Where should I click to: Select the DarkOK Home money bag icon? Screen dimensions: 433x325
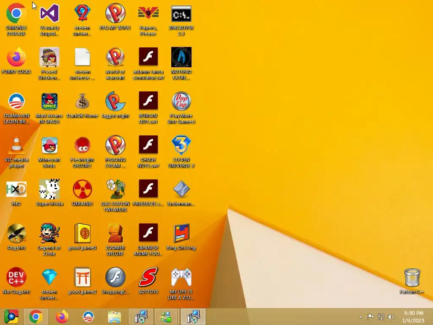pos(82,105)
